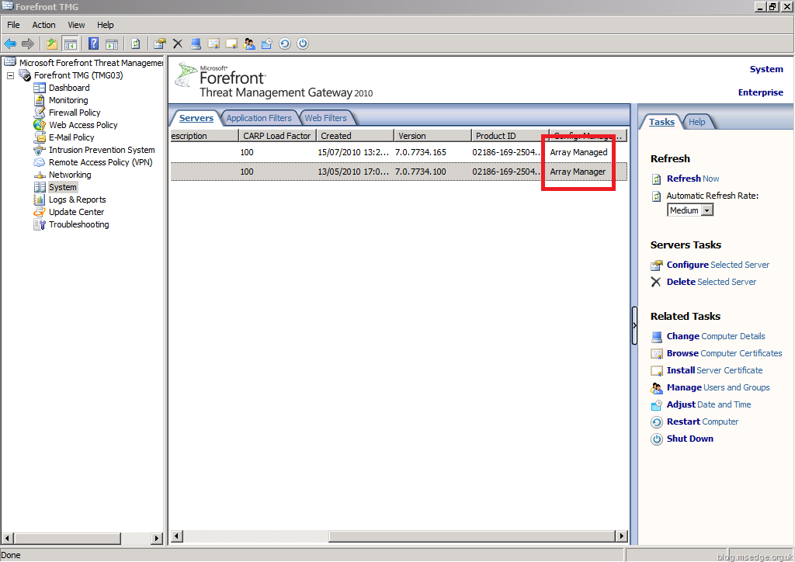
Task: Click the Up one level folder icon
Action: pos(52,44)
